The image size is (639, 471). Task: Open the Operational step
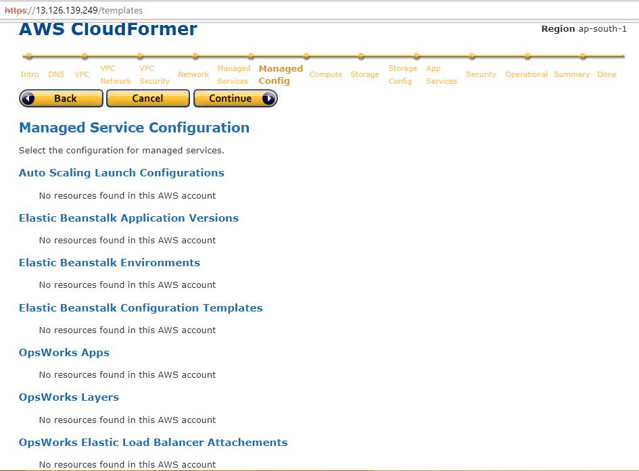pos(526,74)
